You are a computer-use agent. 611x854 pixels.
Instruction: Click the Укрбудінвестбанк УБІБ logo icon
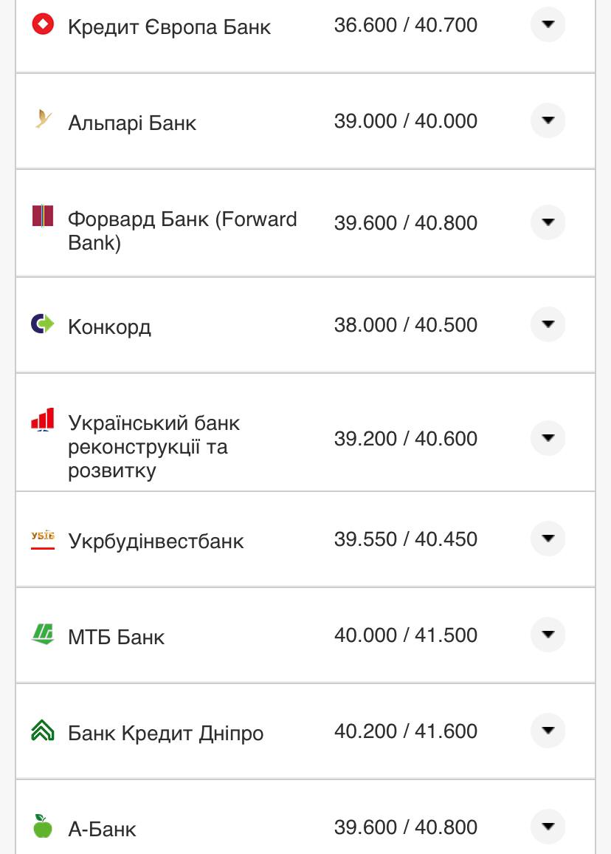coord(43,539)
